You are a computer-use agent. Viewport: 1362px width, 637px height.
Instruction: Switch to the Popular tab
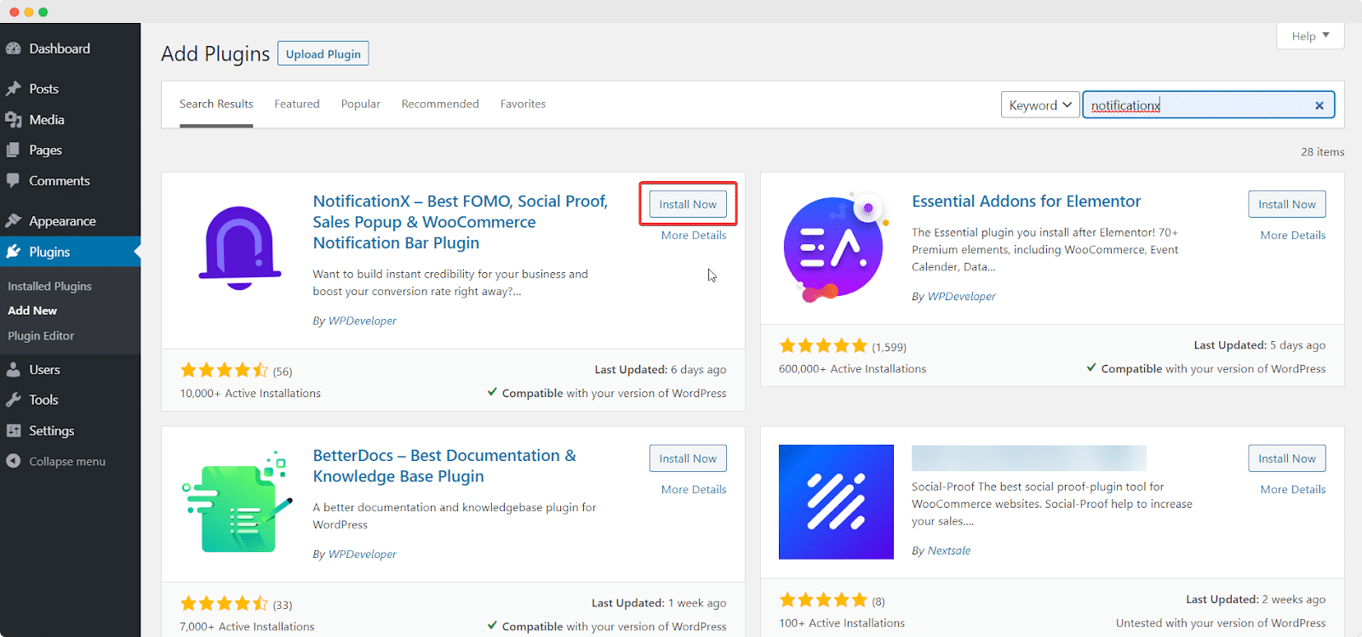(x=361, y=104)
